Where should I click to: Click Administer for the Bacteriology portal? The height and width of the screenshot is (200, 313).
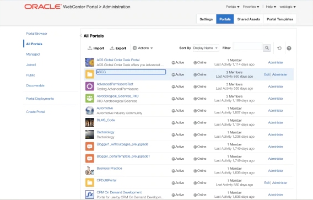(276, 134)
